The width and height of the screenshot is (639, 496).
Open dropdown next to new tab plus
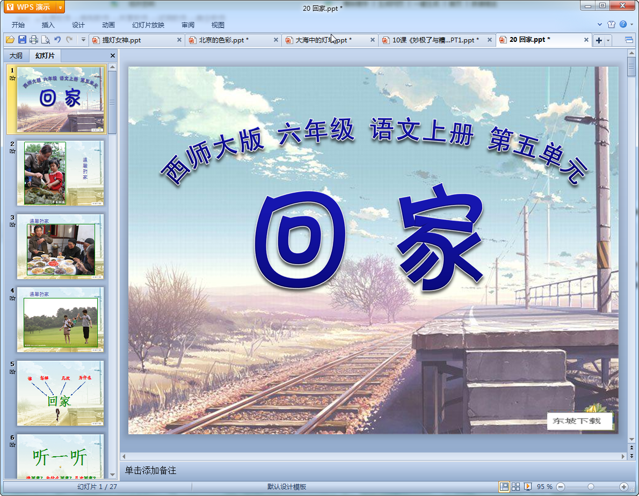[608, 40]
